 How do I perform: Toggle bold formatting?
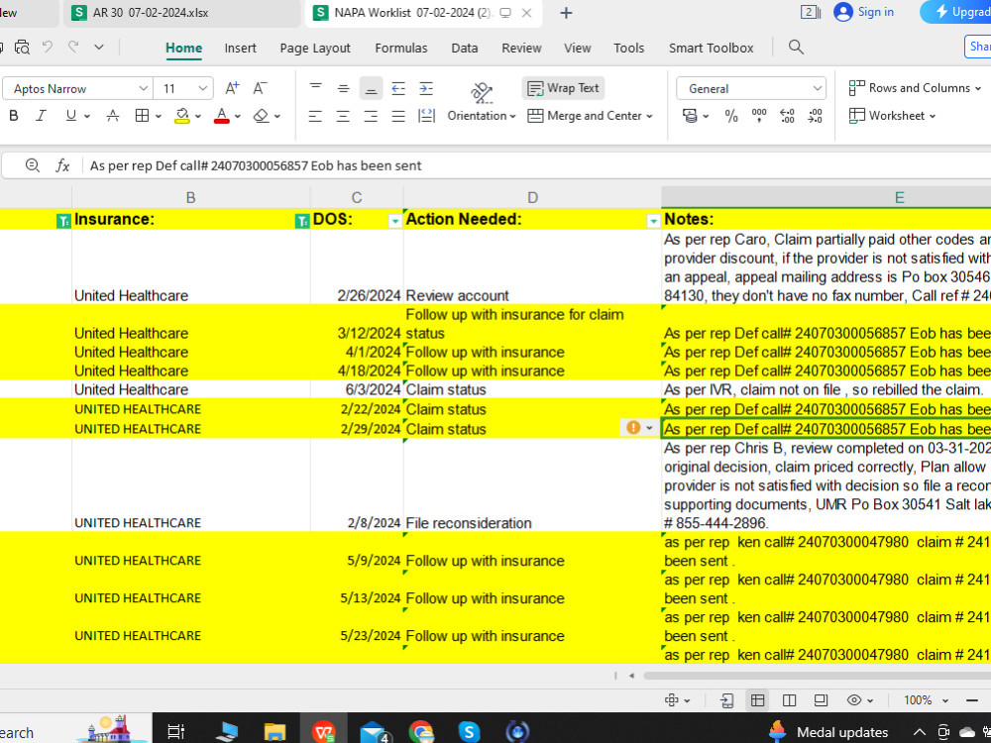click(13, 116)
